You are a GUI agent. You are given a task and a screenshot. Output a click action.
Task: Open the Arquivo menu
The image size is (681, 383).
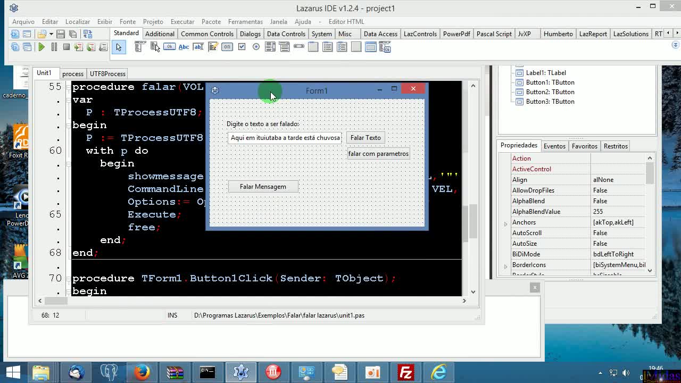[23, 21]
